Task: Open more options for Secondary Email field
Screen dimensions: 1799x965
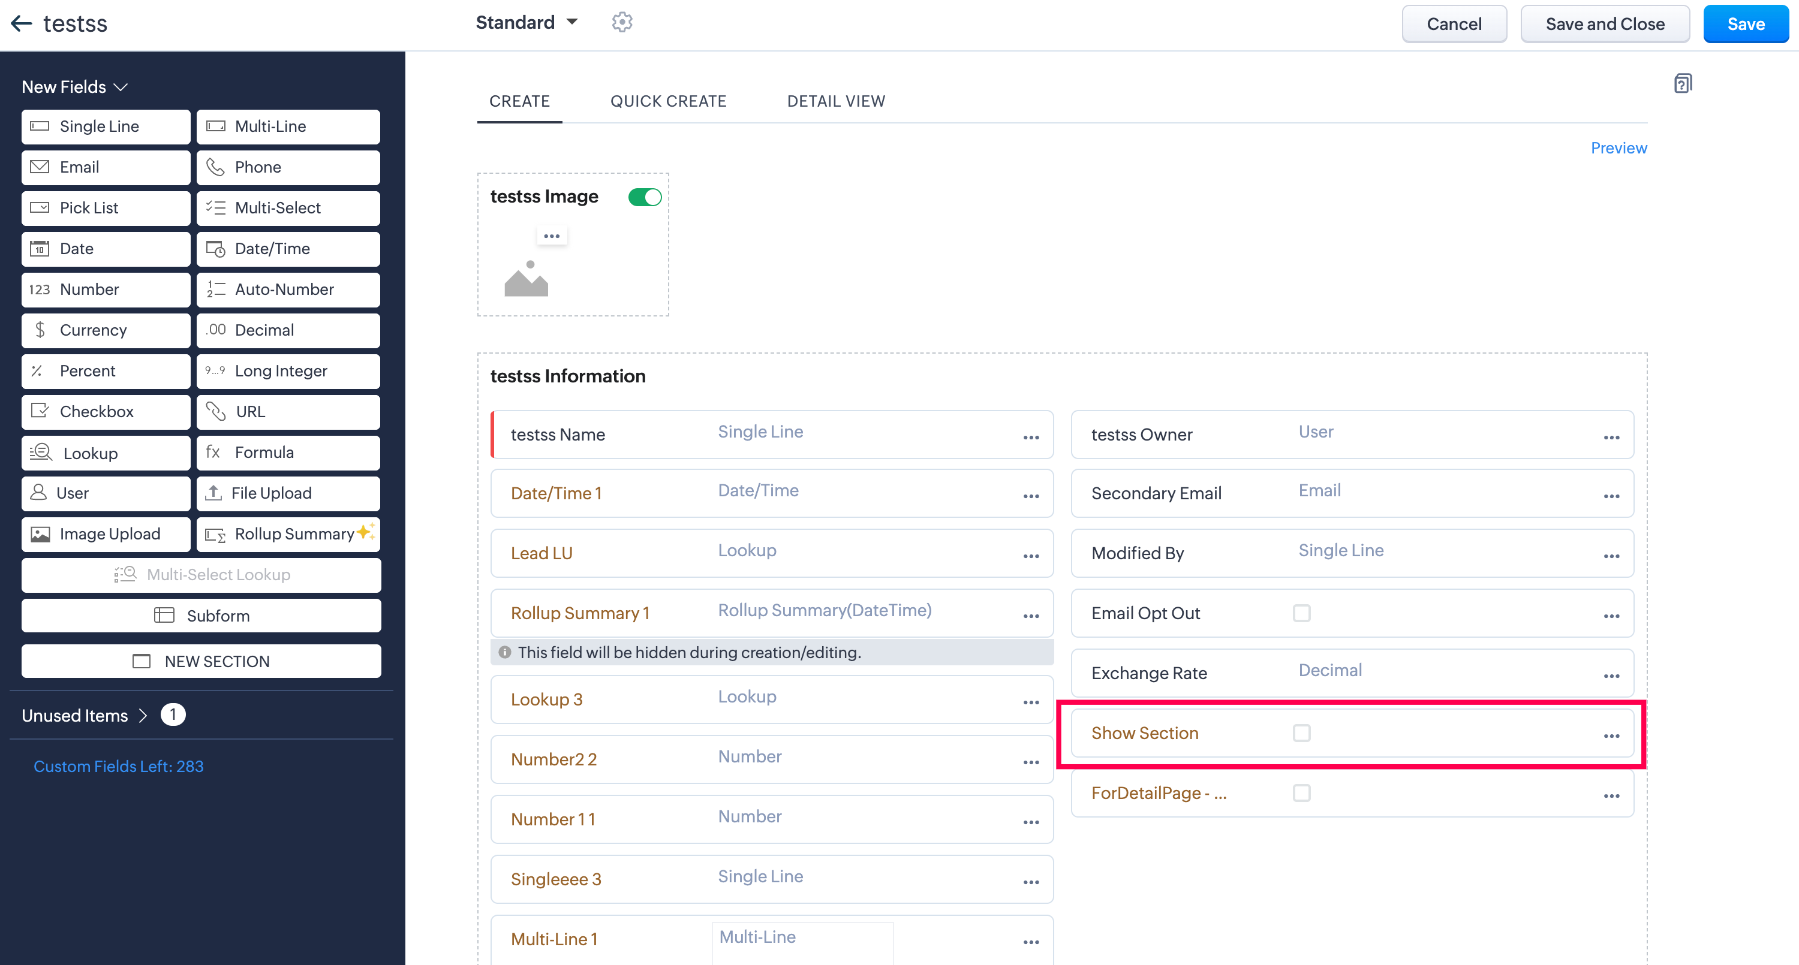Action: click(1611, 496)
